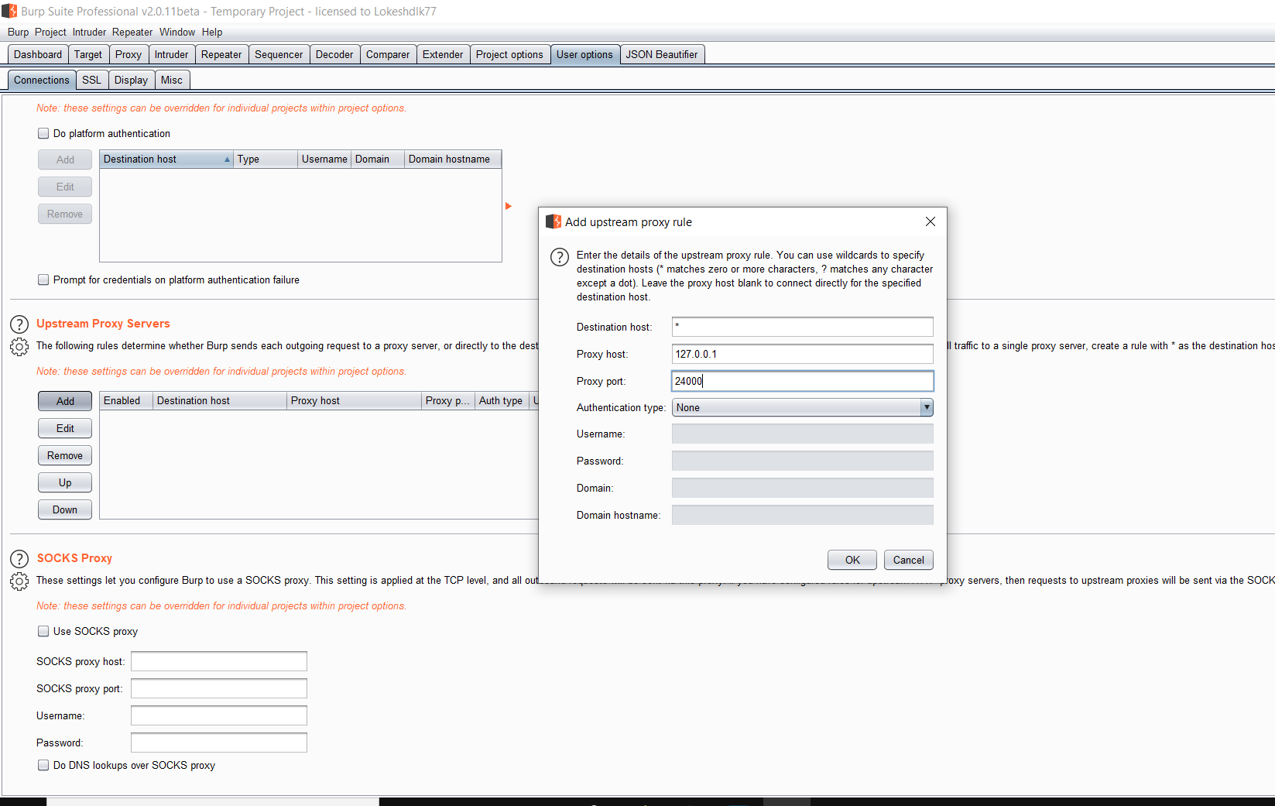Focus SOCKS proxy port field
Image resolution: width=1275 pixels, height=806 pixels.
click(x=219, y=688)
